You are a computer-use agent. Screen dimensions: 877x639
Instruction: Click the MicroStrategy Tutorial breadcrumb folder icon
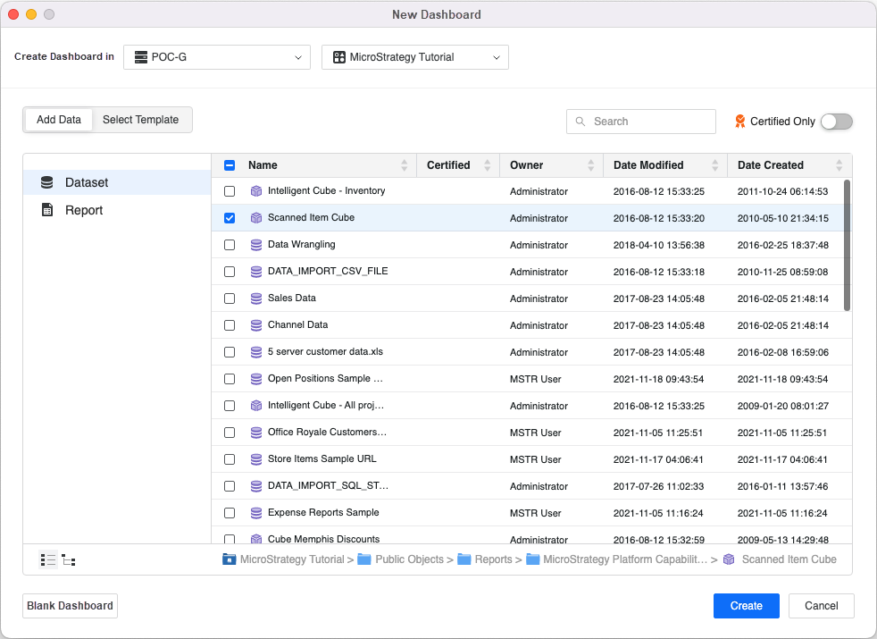pyautogui.click(x=230, y=559)
